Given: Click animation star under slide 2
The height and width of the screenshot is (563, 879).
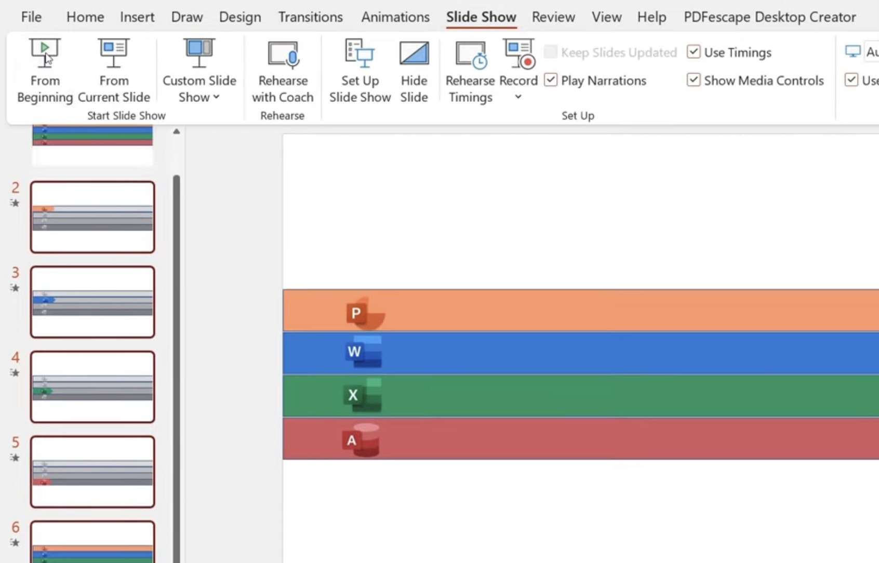Looking at the screenshot, I should pos(15,203).
